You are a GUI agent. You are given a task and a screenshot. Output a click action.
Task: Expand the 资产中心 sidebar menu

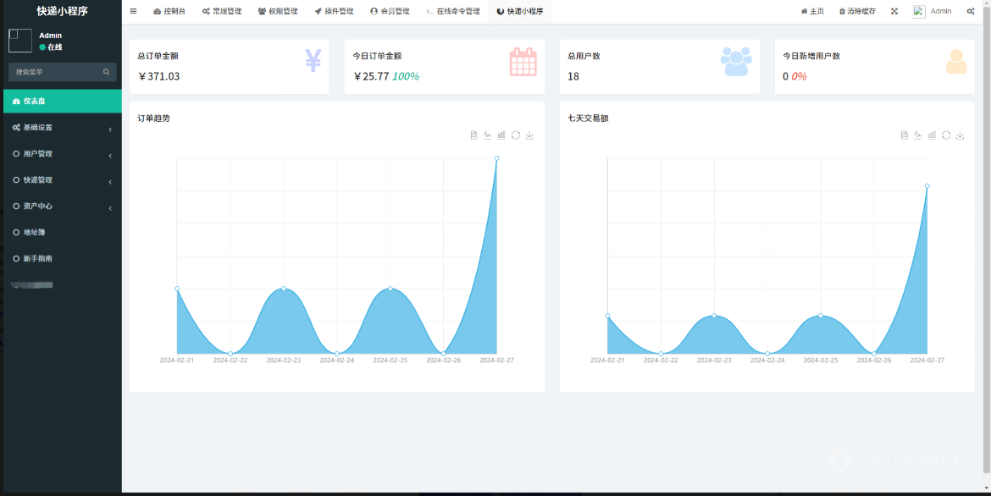click(x=61, y=207)
